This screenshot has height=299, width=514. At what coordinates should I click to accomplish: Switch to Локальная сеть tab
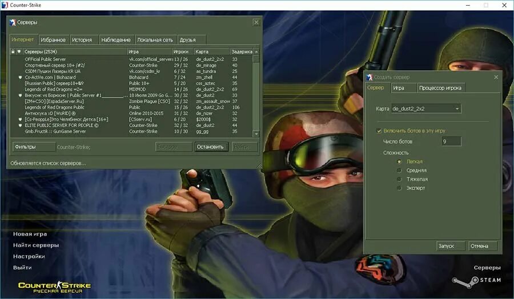[x=155, y=39]
